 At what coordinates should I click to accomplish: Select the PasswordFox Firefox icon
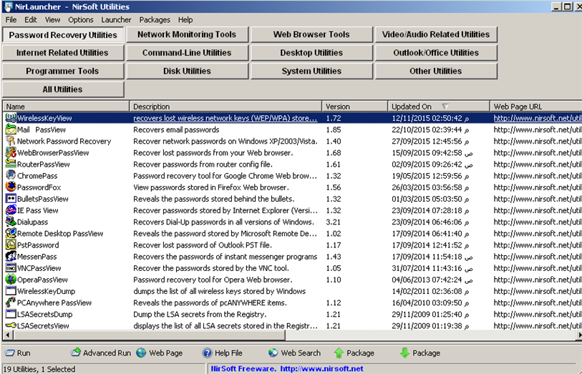click(x=11, y=187)
